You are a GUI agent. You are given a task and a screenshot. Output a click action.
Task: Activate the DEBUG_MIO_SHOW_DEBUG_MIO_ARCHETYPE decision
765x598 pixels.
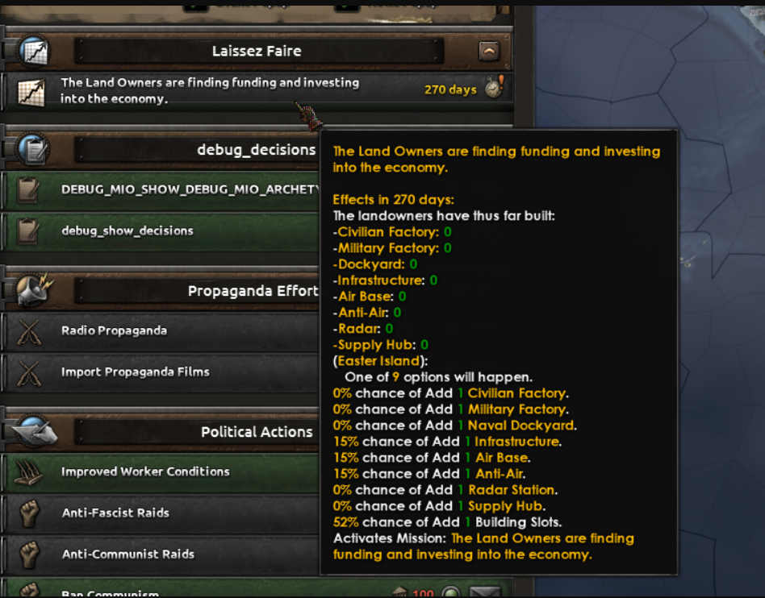(x=161, y=189)
